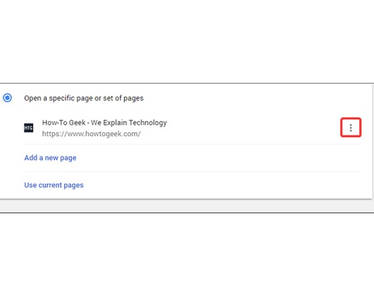374x293 pixels.
Task: Click the HTG favicon icon
Action: [28, 128]
